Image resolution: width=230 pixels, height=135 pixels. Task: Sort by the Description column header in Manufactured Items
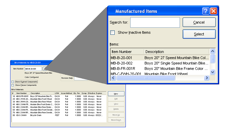point(176,52)
